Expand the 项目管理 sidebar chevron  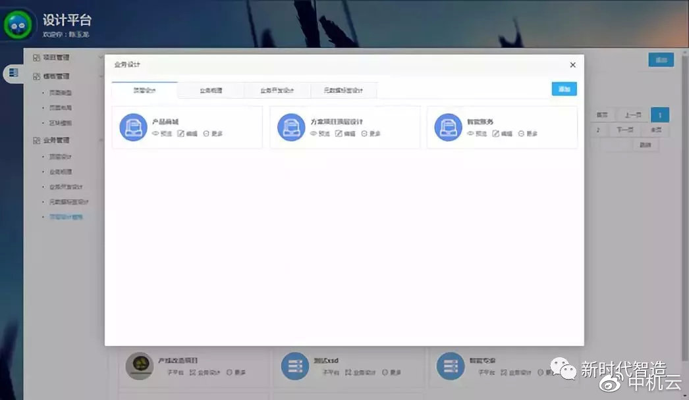pos(101,57)
